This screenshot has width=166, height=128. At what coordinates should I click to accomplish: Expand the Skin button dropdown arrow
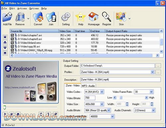[129, 19]
